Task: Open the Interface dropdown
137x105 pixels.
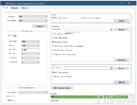Action: (x=33, y=16)
